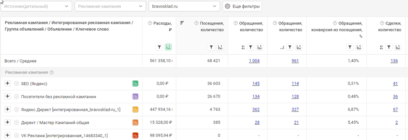Toggle chart icon in second Обращения column
Screen dimensions: 408x140
tap(299, 47)
